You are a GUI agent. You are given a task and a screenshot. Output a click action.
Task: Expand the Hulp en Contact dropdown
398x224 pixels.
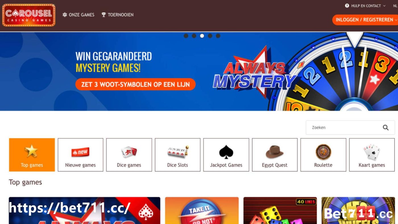pos(365,6)
